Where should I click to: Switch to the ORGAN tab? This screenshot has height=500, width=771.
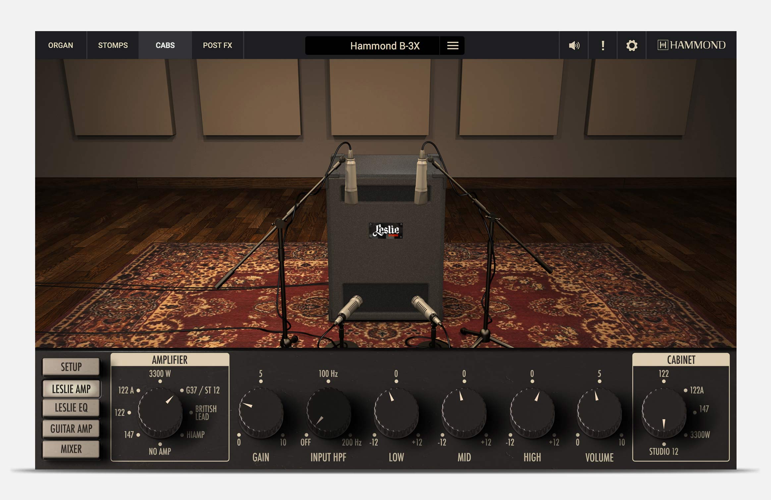point(61,45)
